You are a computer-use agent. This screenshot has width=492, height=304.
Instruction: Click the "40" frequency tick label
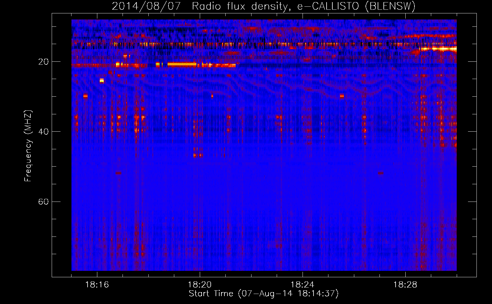pyautogui.click(x=43, y=132)
